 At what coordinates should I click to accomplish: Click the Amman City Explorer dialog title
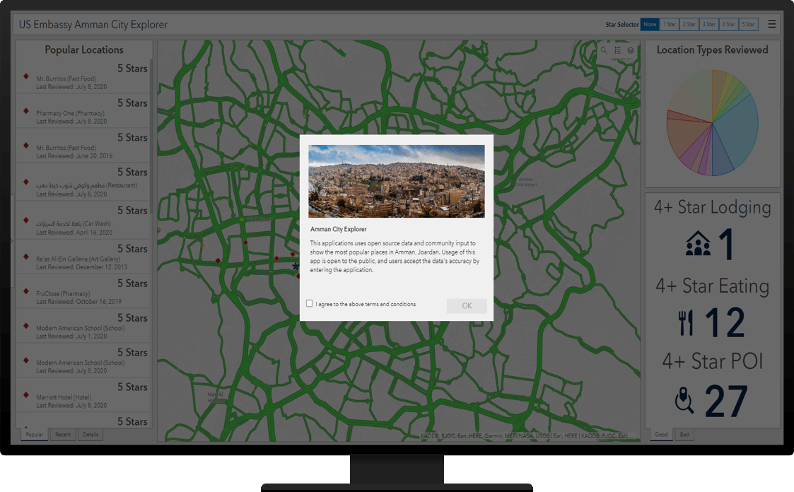338,229
